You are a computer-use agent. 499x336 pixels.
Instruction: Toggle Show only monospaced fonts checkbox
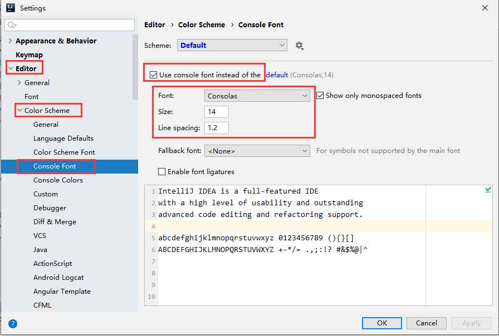(x=320, y=95)
